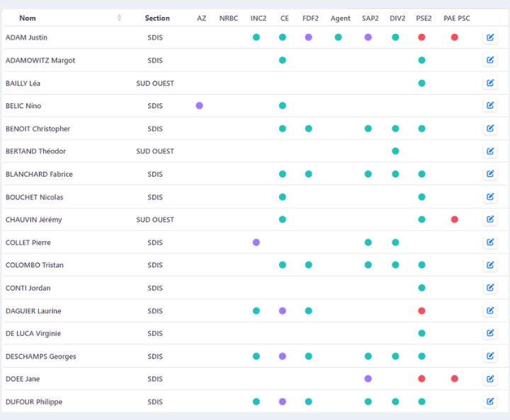The width and height of the screenshot is (510, 420).
Task: Click edit icon in BAILLY Léa row
Action: click(490, 83)
